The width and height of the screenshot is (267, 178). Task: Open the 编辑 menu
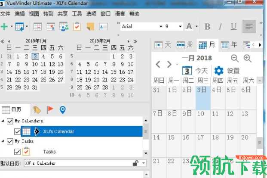pos(20,14)
